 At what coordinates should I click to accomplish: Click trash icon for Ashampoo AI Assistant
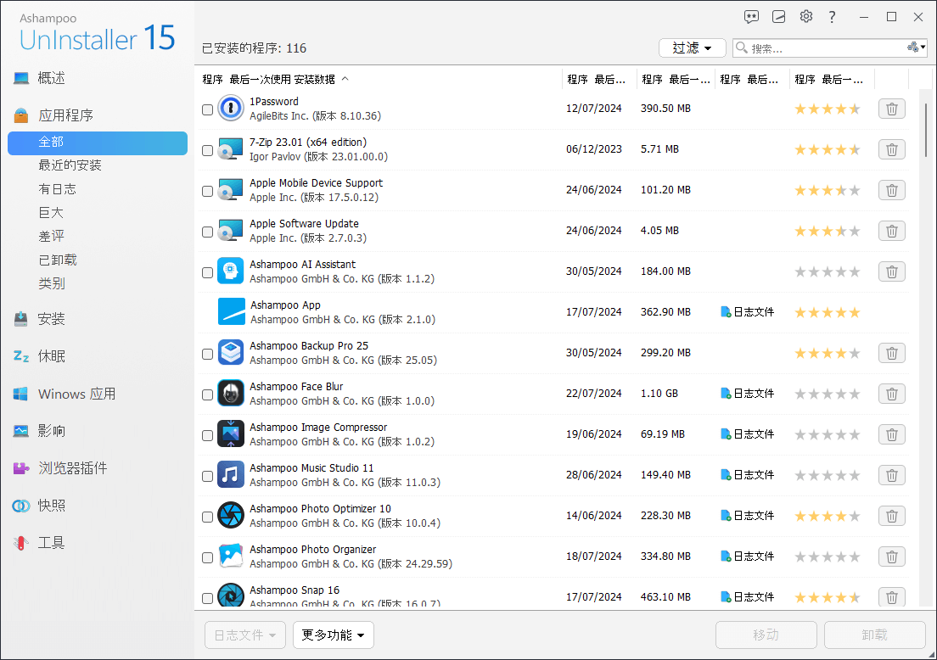coord(891,271)
